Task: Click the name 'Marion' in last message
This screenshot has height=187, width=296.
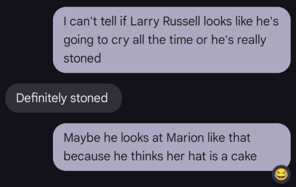Action: click(185, 137)
